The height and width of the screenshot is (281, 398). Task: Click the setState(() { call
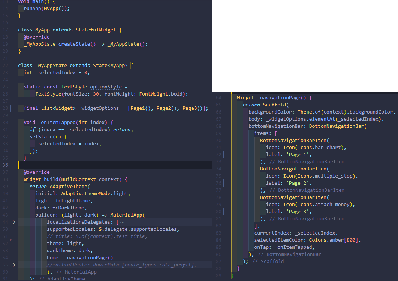pyautogui.click(x=48, y=136)
